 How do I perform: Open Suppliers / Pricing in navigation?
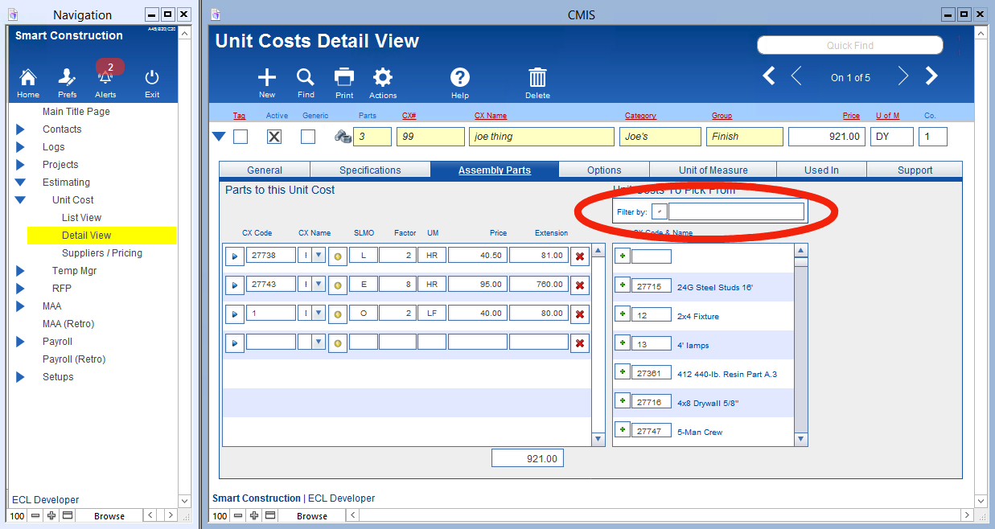tap(102, 253)
